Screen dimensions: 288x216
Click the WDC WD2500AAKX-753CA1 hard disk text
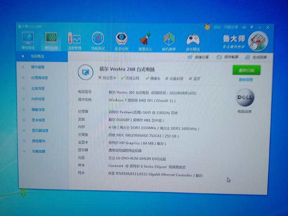tap(144, 136)
